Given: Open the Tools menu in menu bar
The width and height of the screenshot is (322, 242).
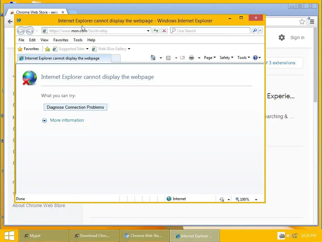Looking at the screenshot, I should [x=78, y=40].
